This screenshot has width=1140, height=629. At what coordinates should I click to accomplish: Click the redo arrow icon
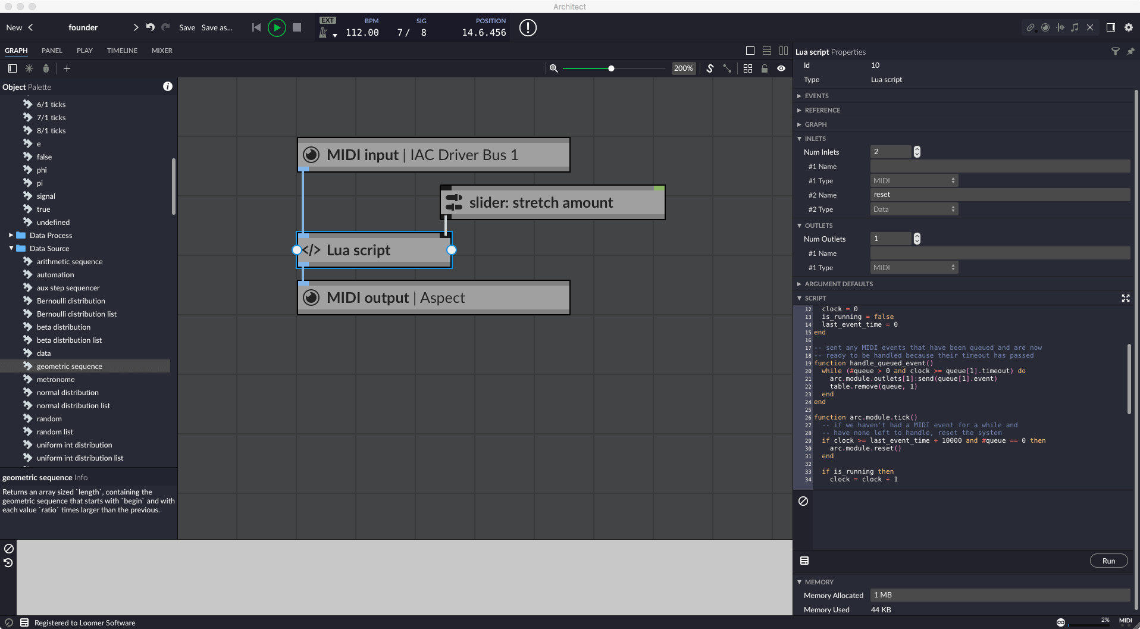(165, 27)
